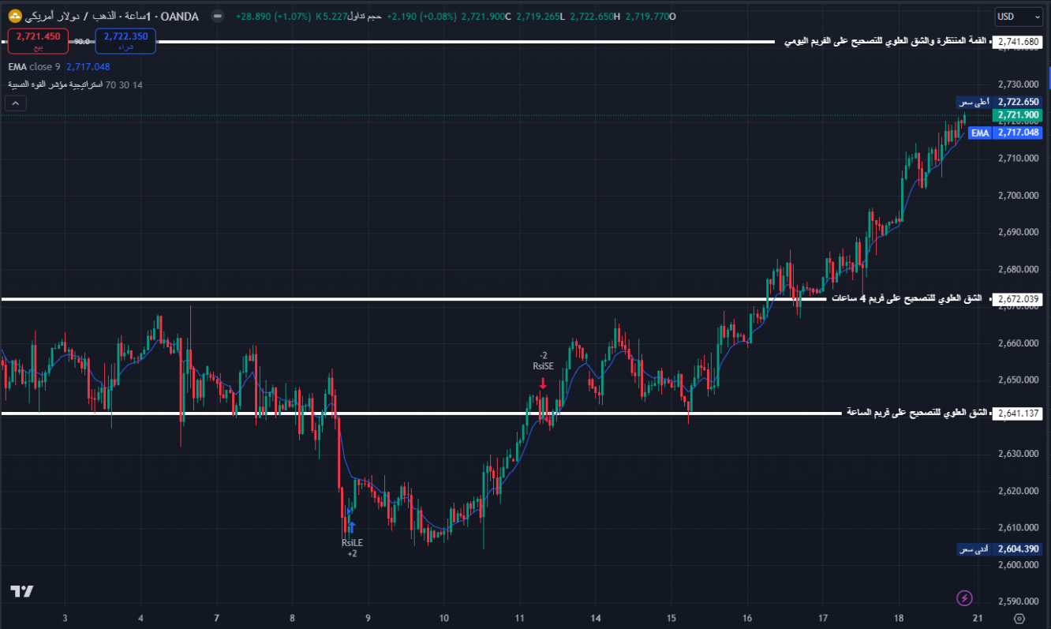Open the USD currency dropdown
The width and height of the screenshot is (1051, 629).
pyautogui.click(x=1019, y=16)
